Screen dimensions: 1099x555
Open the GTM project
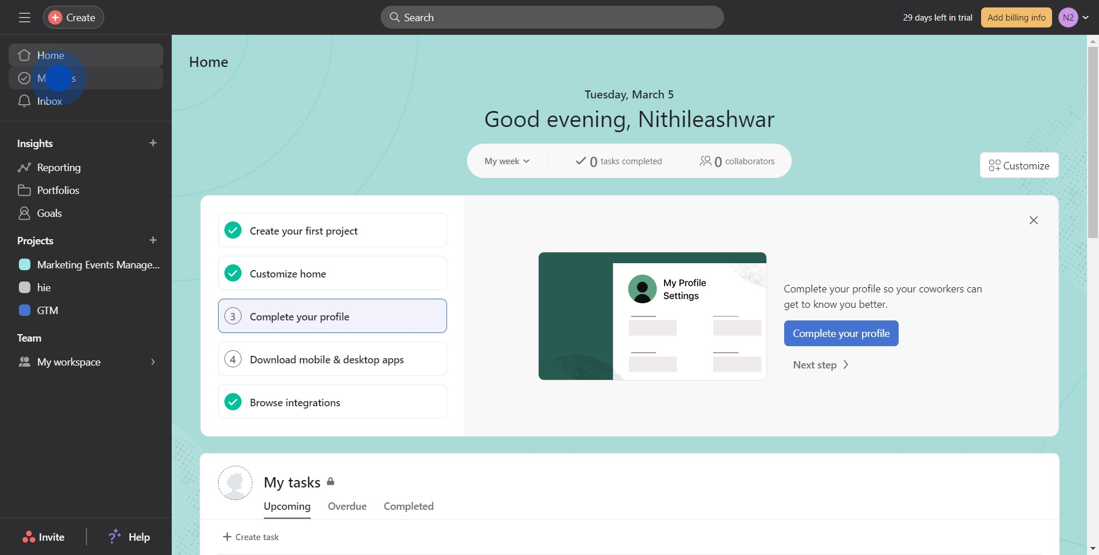coord(48,310)
